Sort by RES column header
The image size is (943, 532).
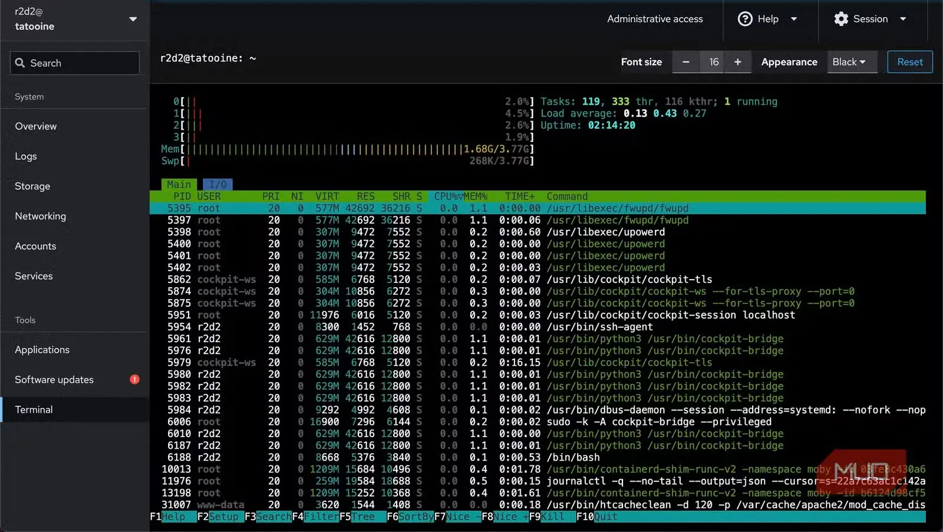click(365, 196)
